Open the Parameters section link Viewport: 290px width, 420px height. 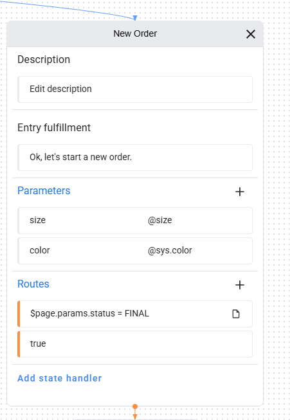[44, 191]
